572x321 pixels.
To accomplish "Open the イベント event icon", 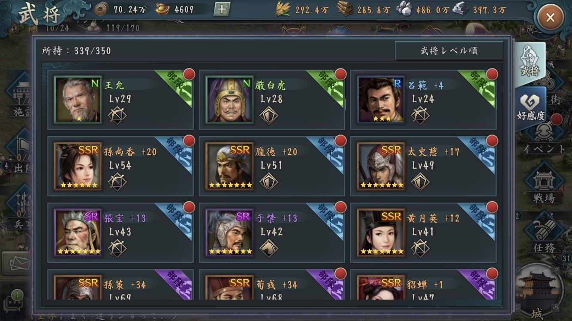I will click(x=544, y=136).
